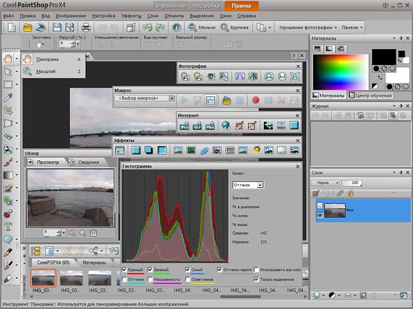Toggle Только выделенное checkbox
413x309 pixels.
point(256,279)
